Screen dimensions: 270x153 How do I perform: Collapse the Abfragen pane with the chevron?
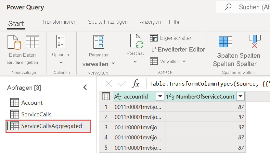[x=85, y=87]
